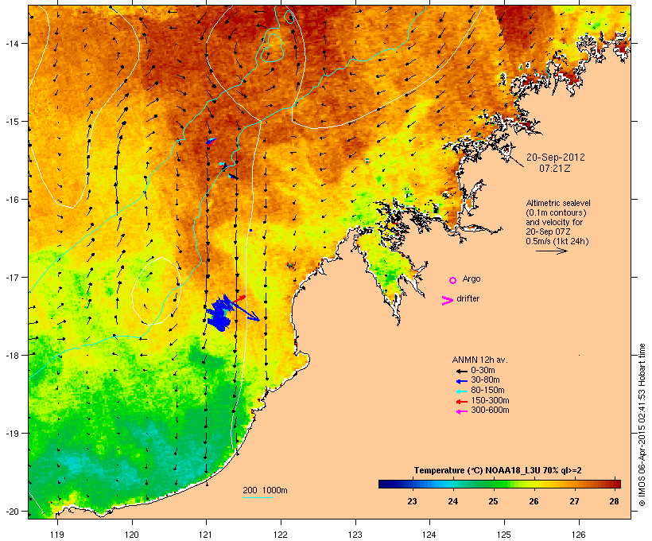Viewport: 652px width, 541px height.
Task: Click the colorbar tick label '28'
Action: tap(614, 501)
